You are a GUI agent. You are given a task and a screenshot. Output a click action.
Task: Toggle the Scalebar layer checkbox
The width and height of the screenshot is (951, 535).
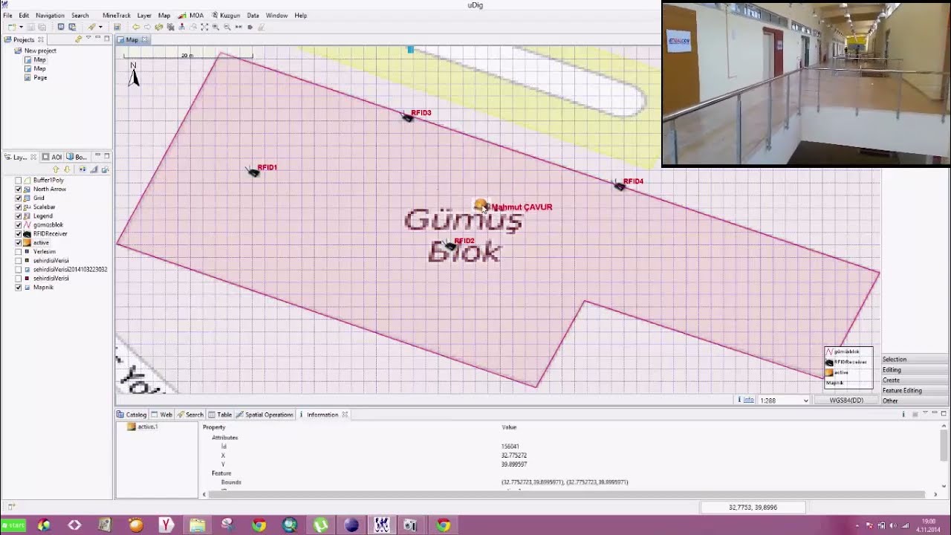(19, 207)
